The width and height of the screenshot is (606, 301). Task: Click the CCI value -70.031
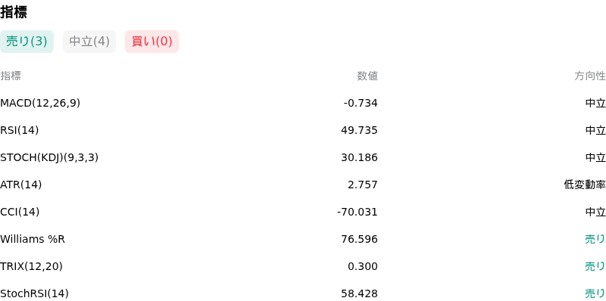coord(357,213)
